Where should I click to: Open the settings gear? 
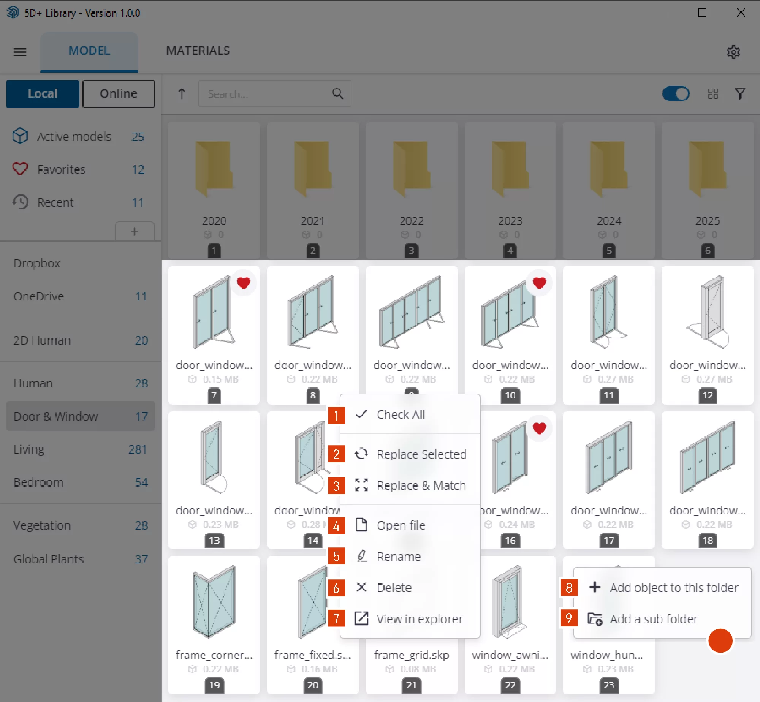click(734, 52)
